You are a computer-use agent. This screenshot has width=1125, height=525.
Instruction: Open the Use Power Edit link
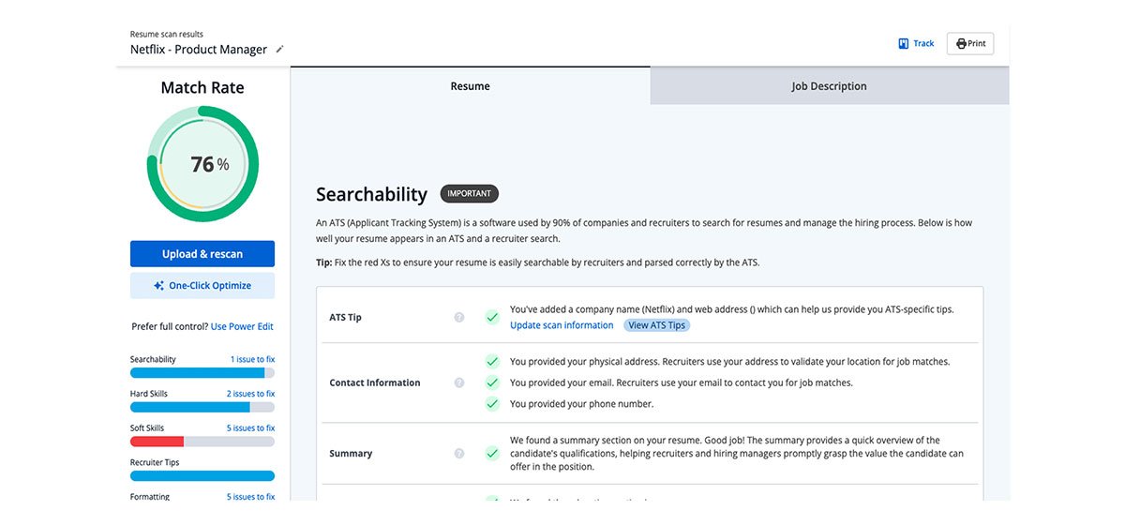tap(242, 327)
